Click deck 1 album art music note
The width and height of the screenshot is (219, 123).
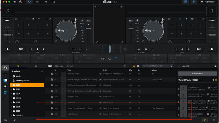click(x=8, y=11)
